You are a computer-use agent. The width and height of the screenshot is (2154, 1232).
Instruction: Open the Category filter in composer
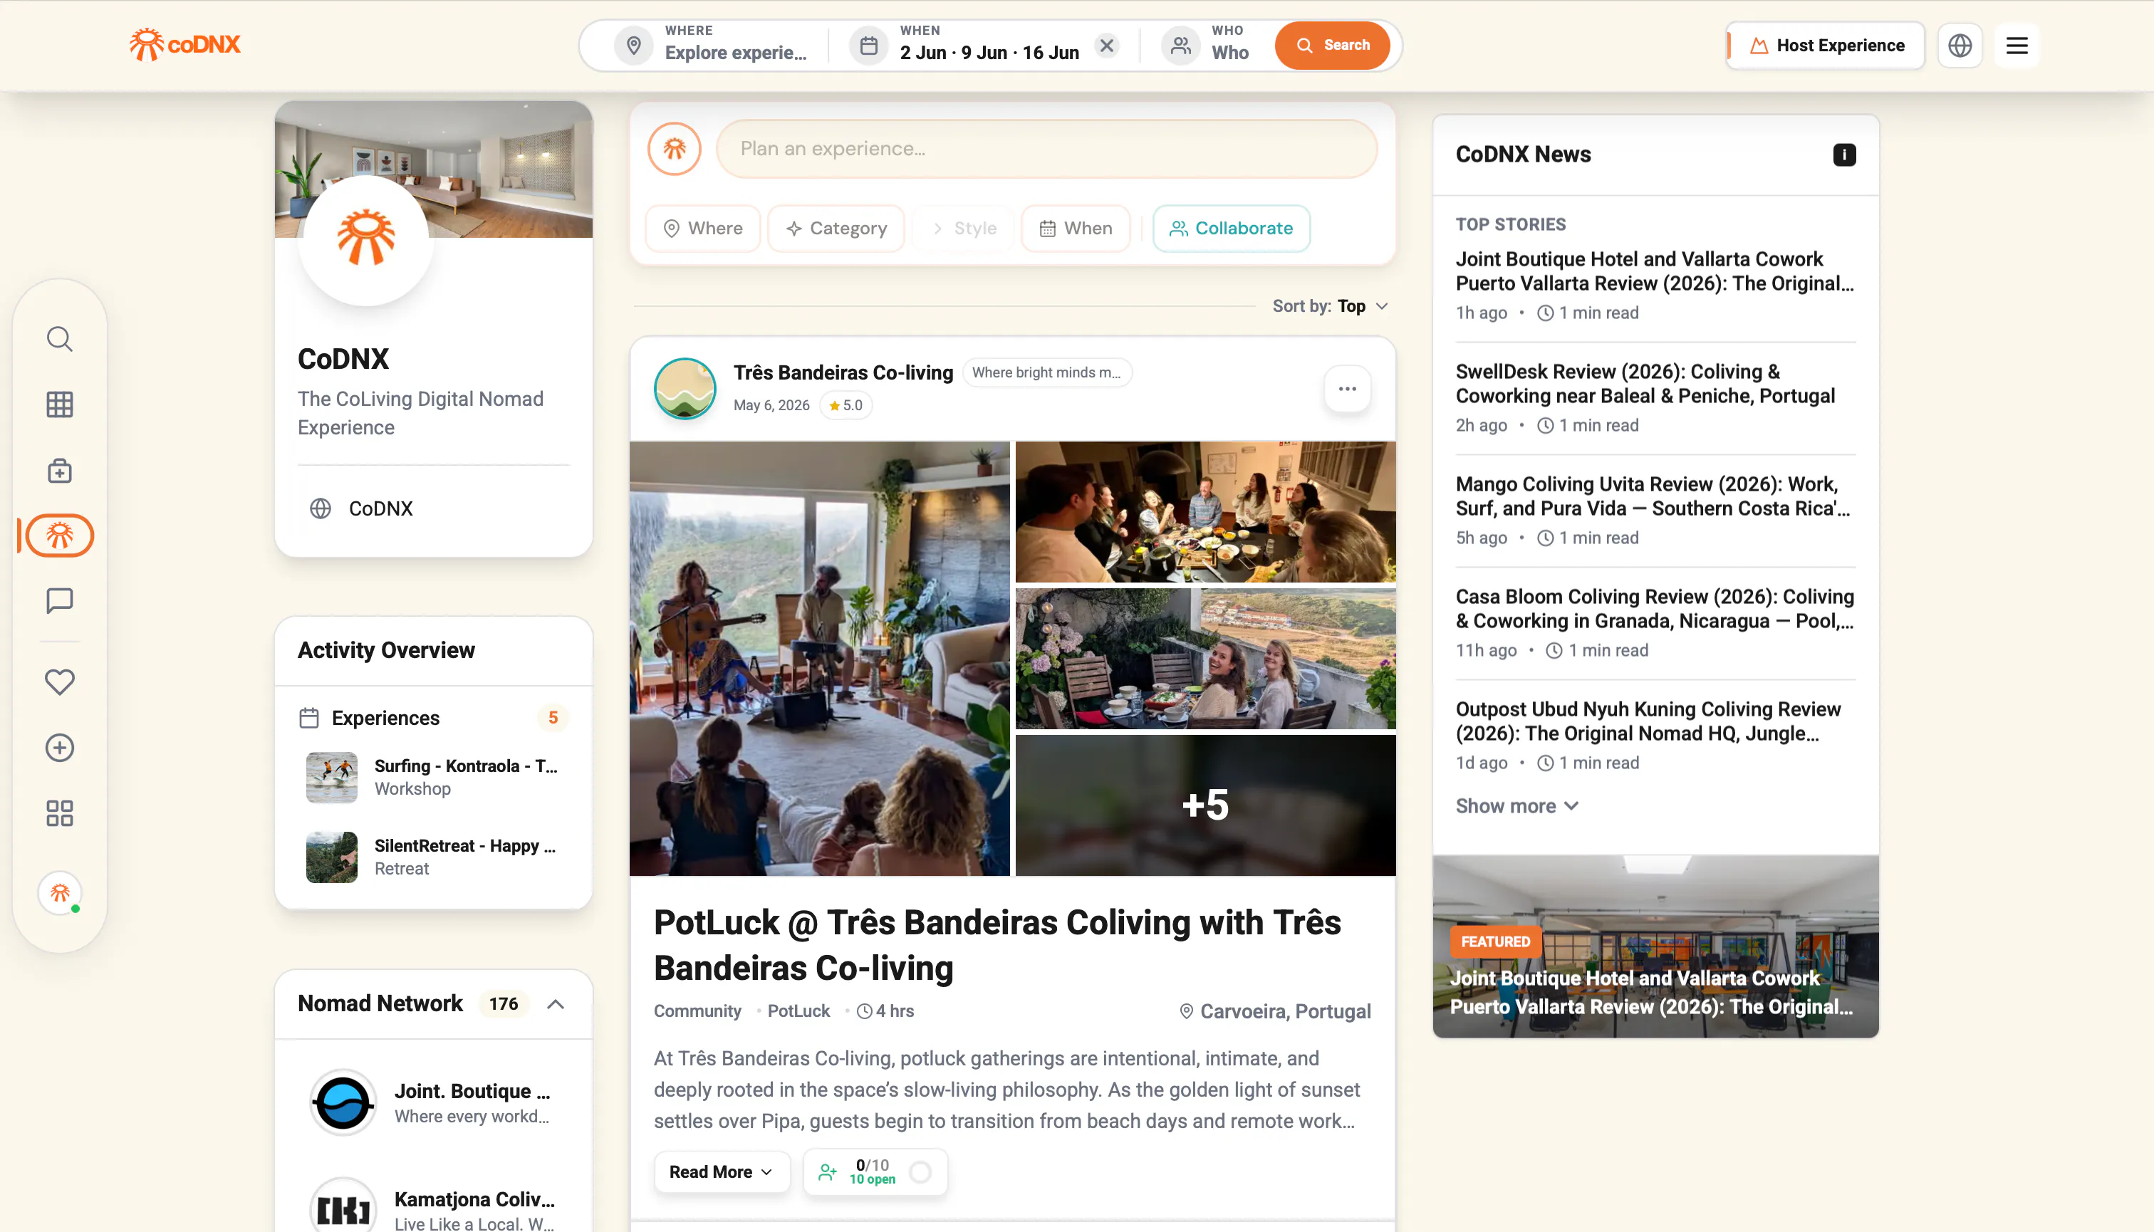point(836,229)
